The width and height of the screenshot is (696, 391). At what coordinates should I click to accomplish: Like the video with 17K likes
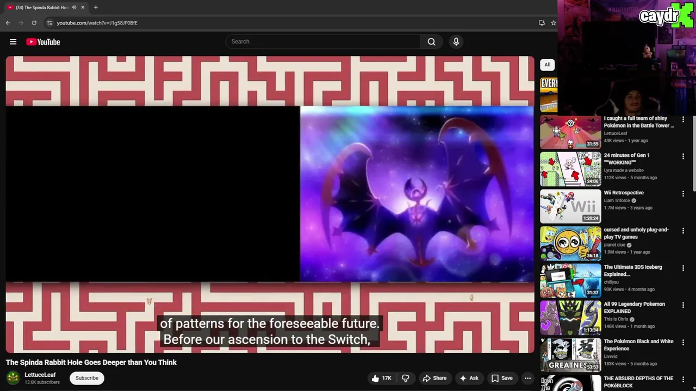tap(381, 378)
